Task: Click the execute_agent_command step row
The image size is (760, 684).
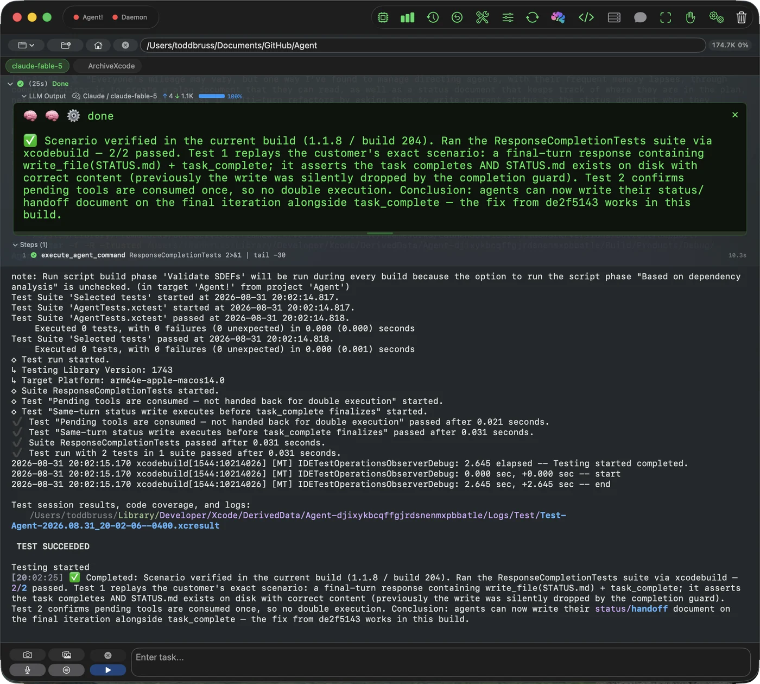Action: pyautogui.click(x=379, y=255)
